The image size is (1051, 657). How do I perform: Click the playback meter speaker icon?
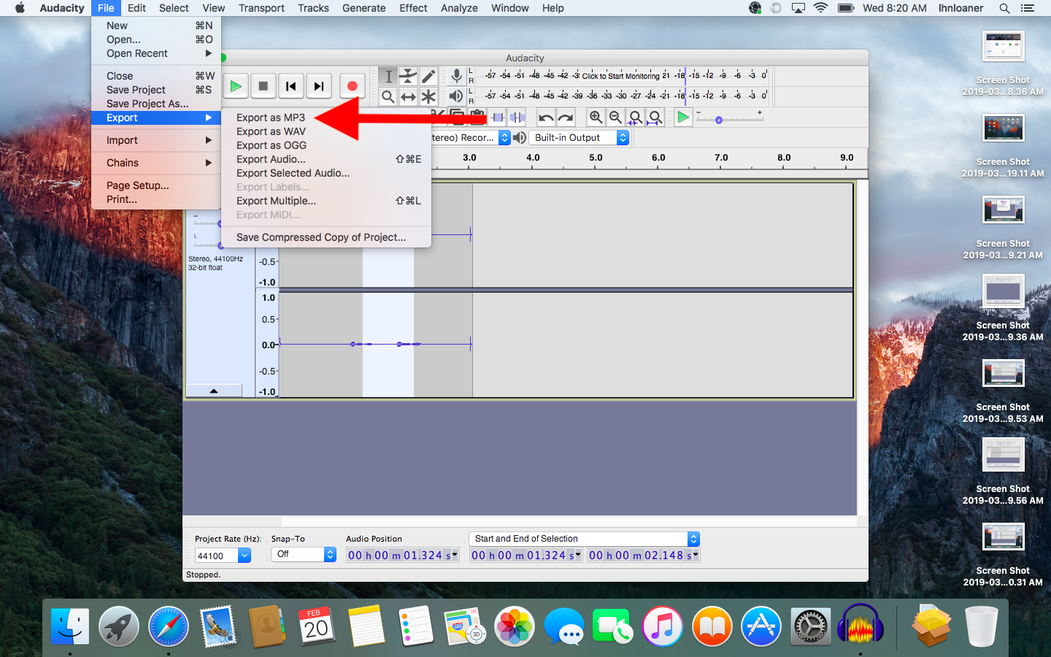click(456, 96)
